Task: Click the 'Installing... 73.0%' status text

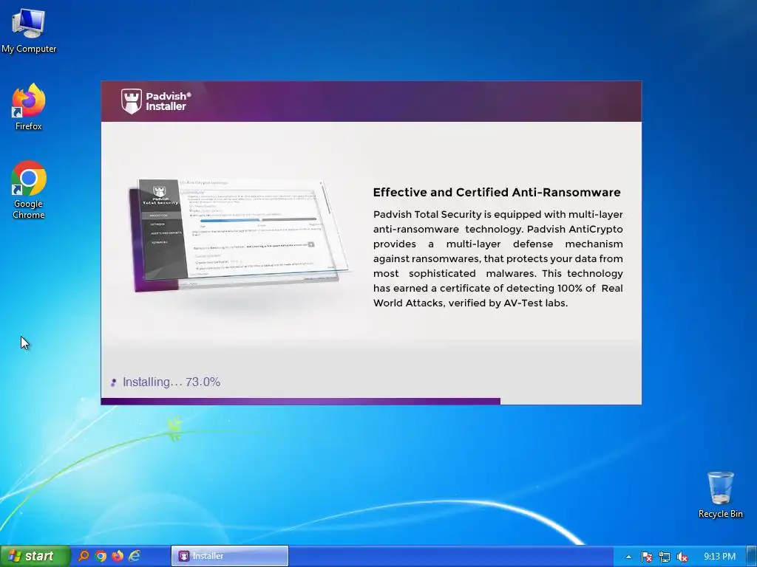Action: 172,382
